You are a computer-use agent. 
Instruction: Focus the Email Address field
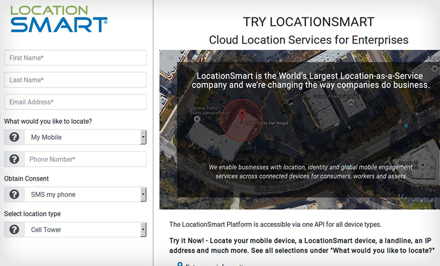(75, 102)
